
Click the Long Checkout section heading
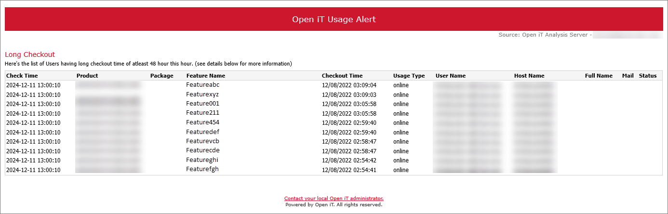click(29, 54)
